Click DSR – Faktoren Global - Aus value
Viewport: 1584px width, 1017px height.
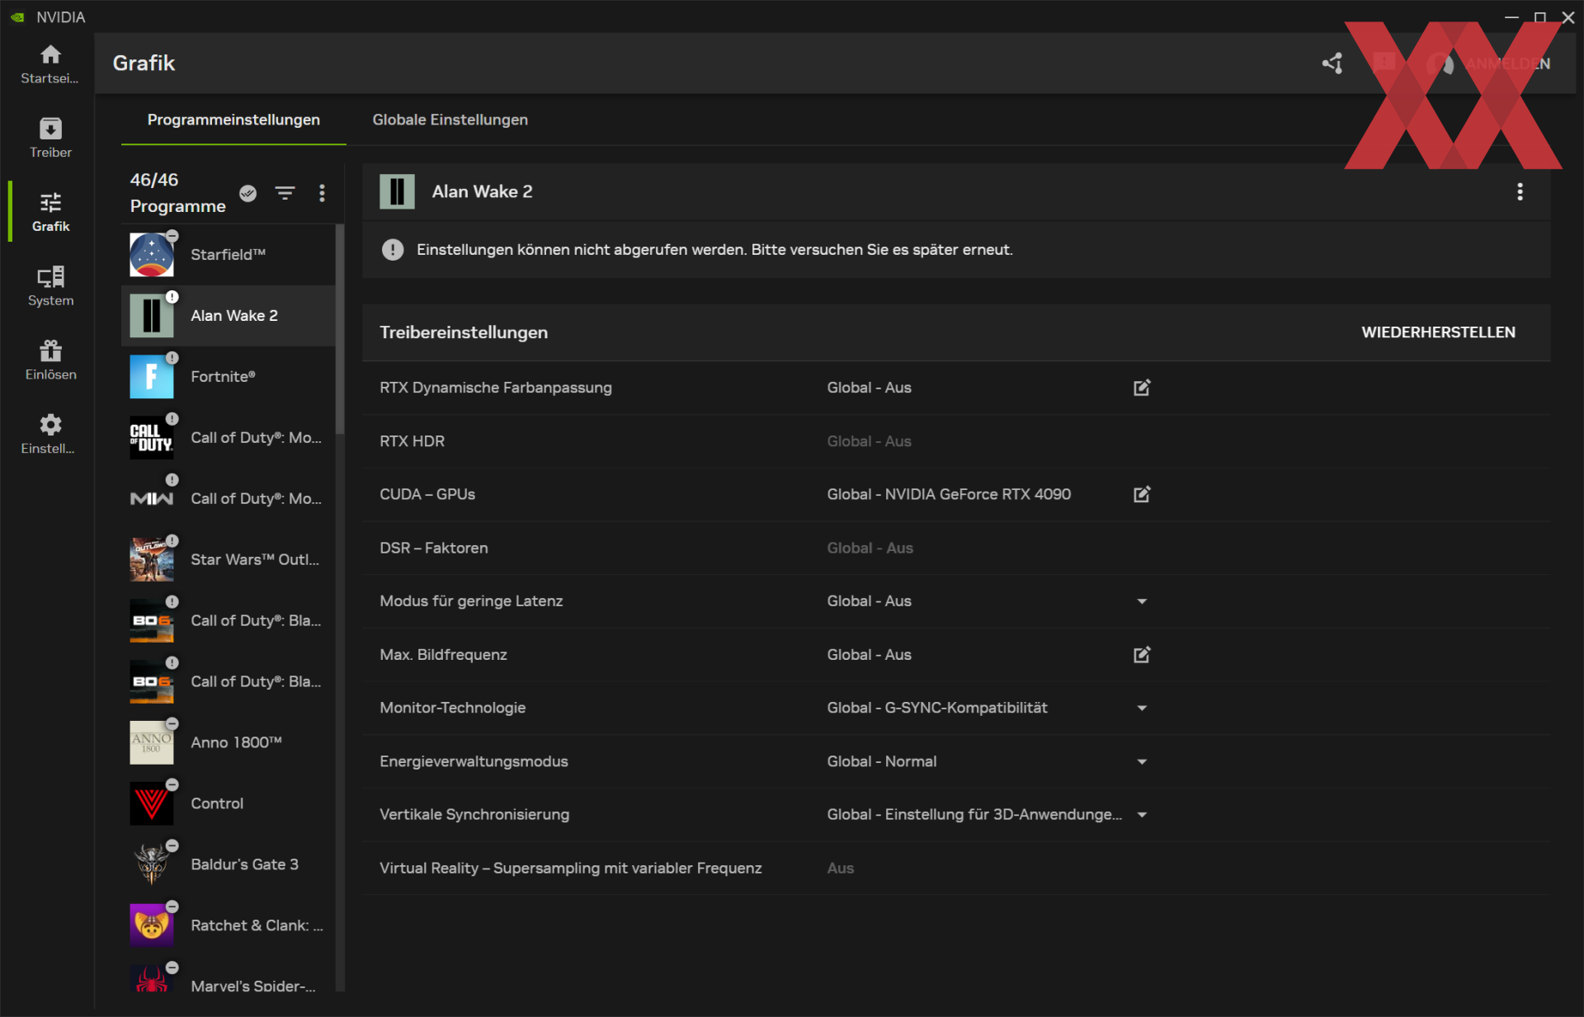[x=870, y=548]
